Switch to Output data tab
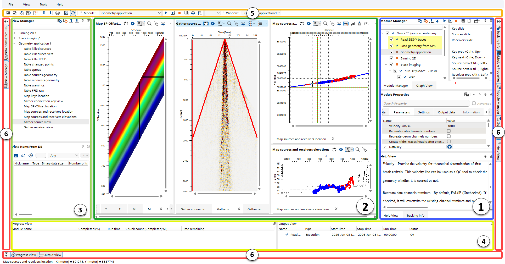The image size is (505, 264). pos(446,112)
